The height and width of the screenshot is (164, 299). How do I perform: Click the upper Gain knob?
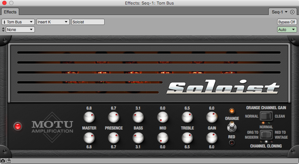212,117
